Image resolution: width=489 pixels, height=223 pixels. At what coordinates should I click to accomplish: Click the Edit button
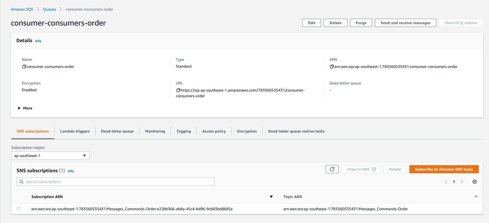pos(312,23)
